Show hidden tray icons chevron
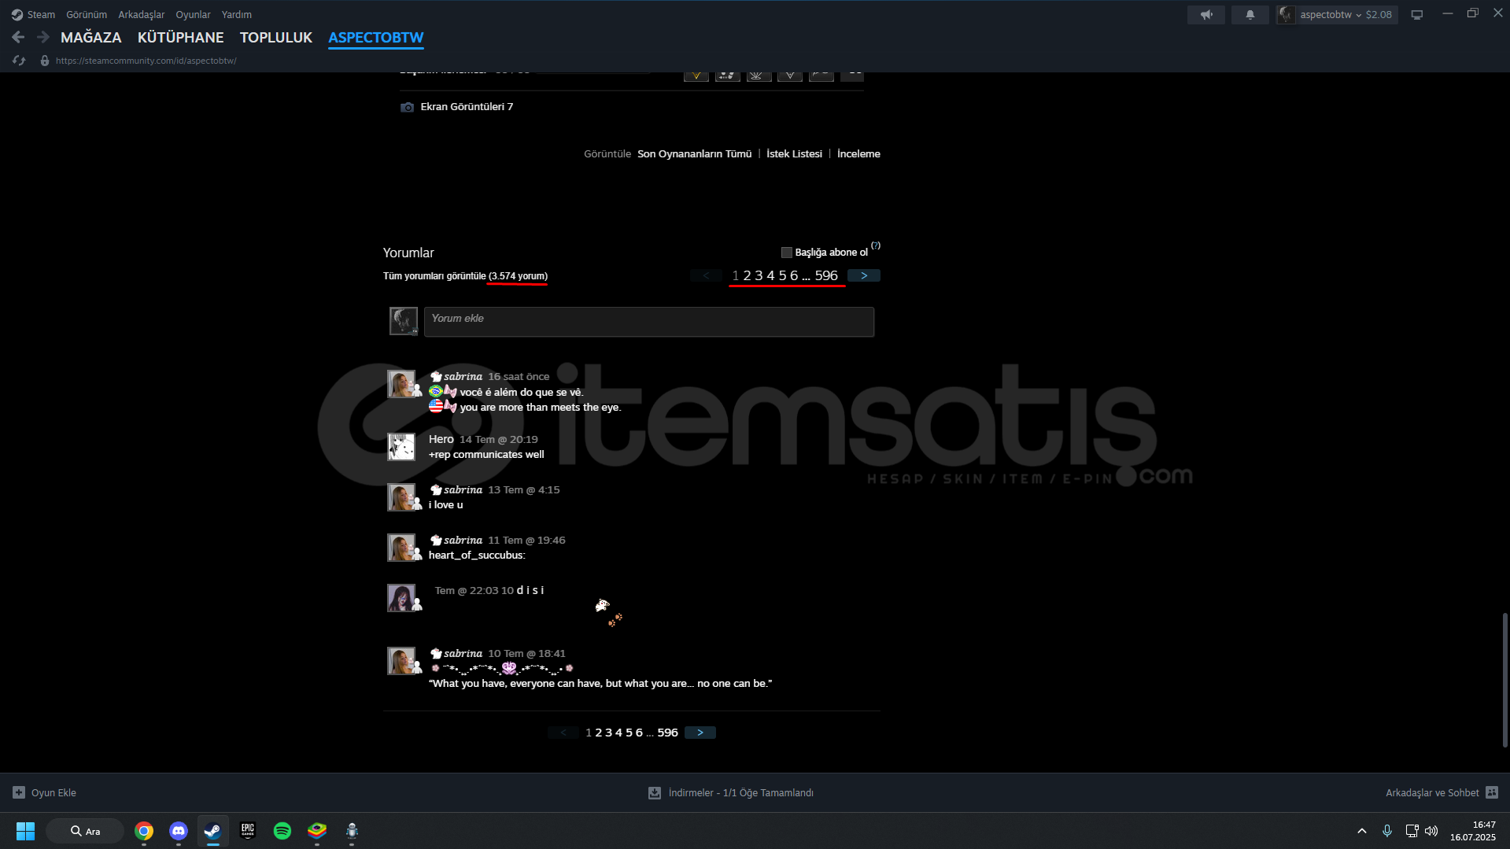Screen dimensions: 1510x849 point(1362,831)
